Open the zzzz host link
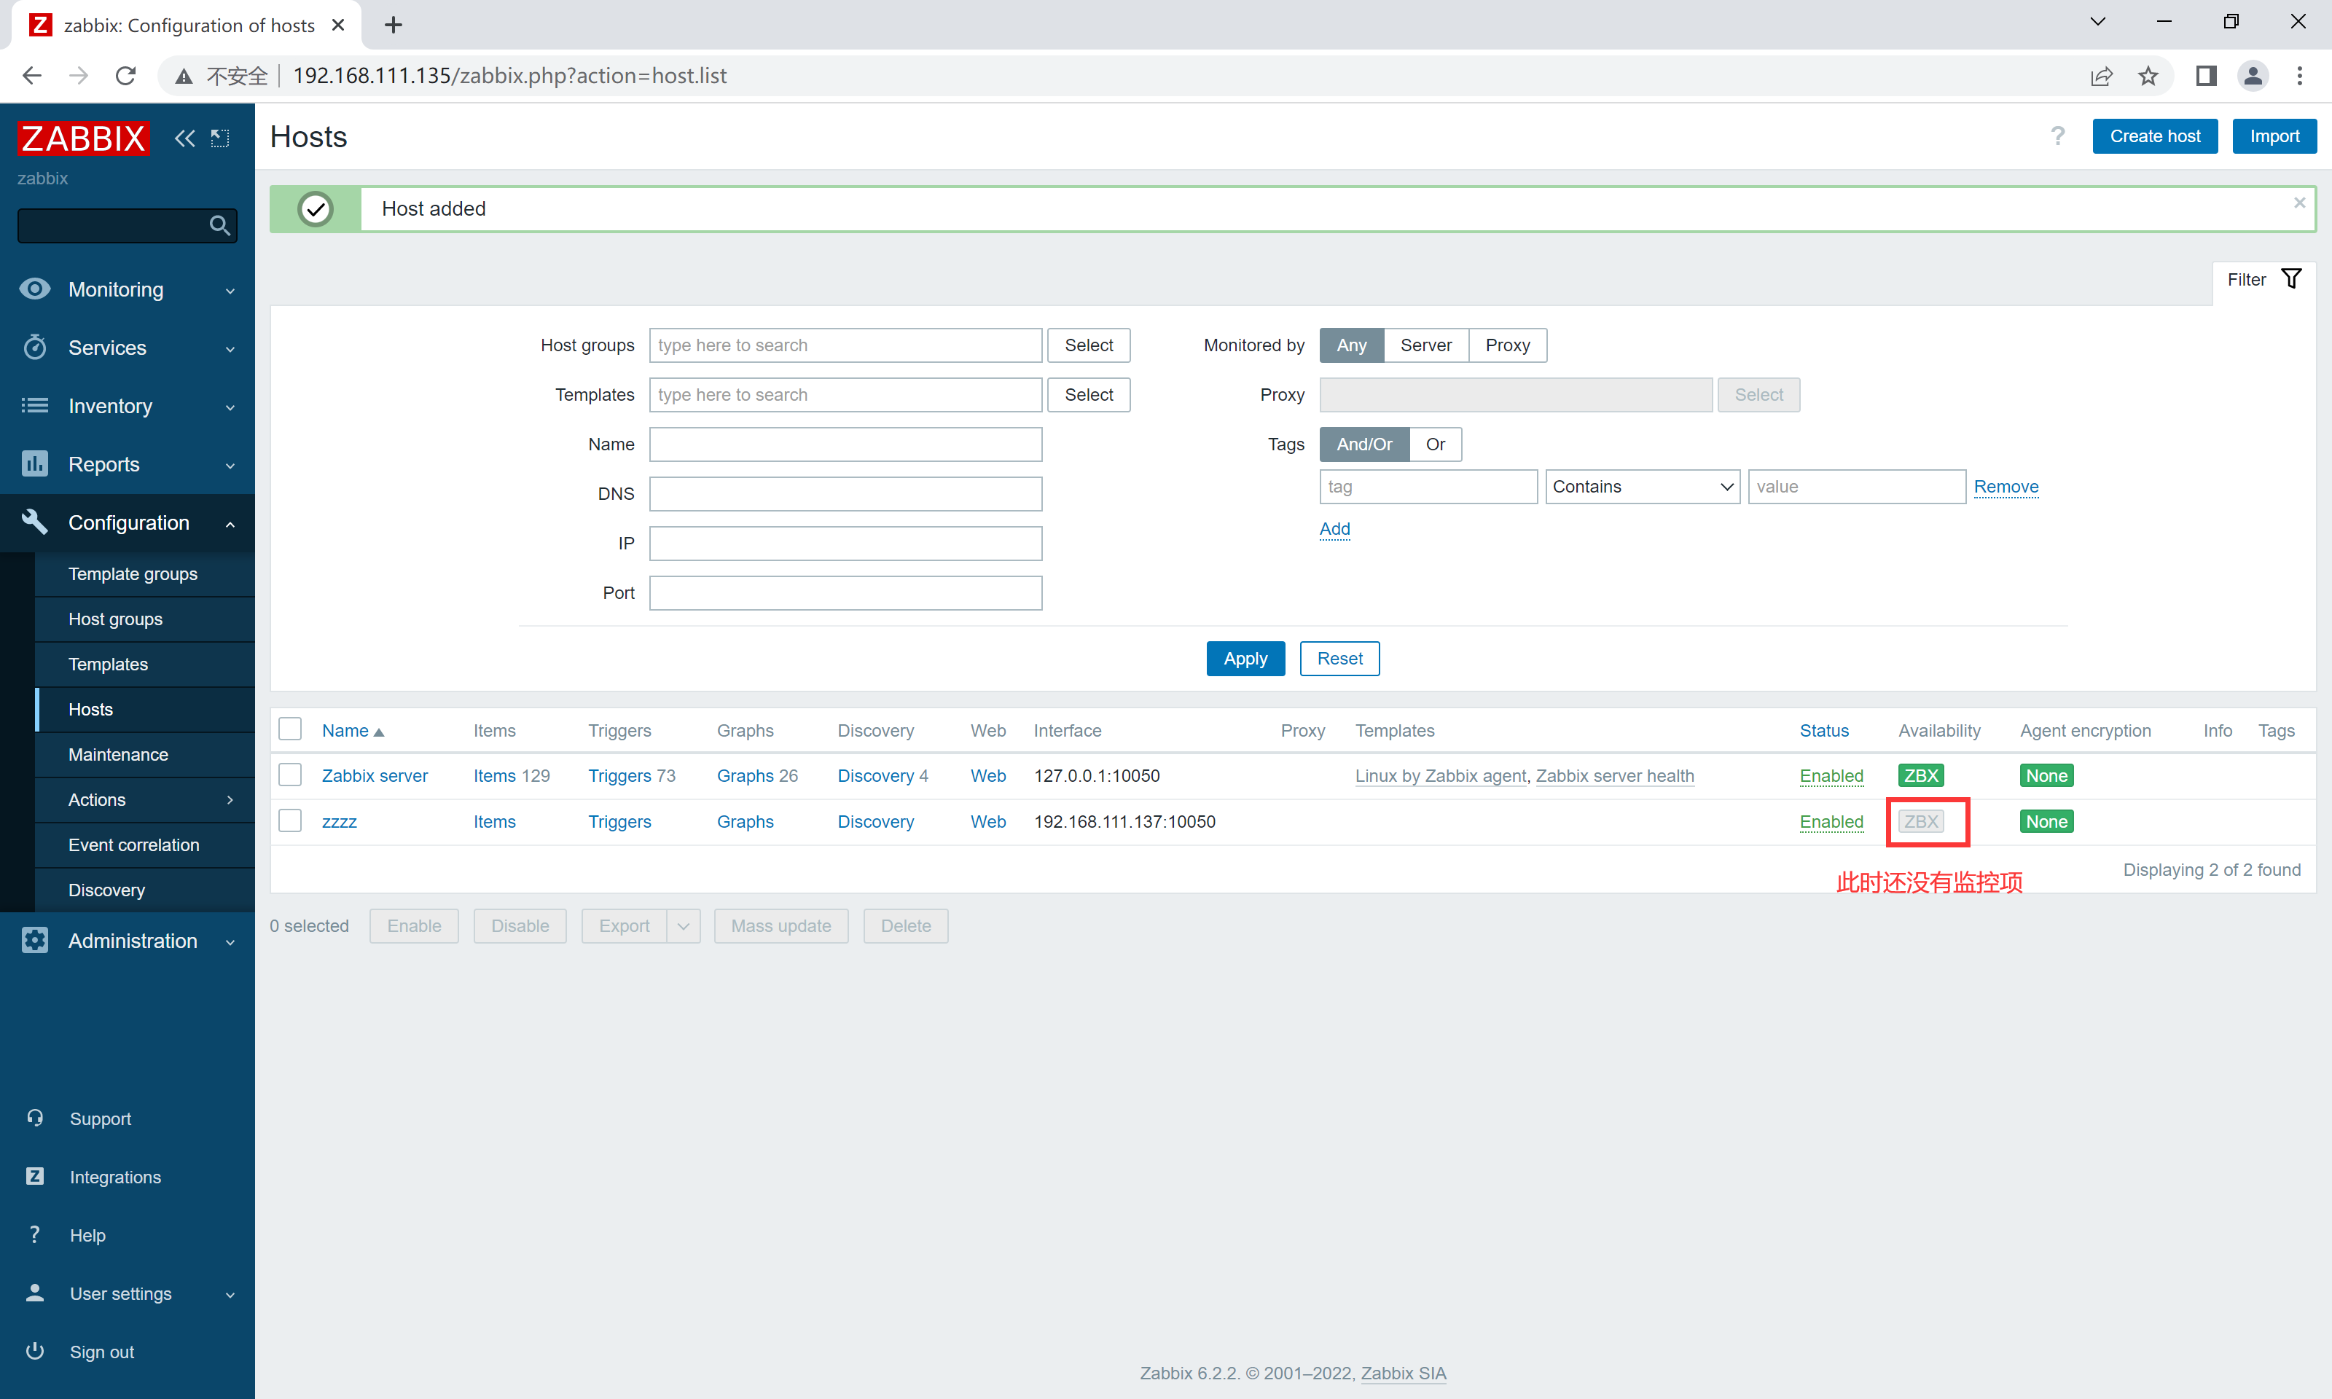Viewport: 2332px width, 1399px height. pyautogui.click(x=340, y=821)
